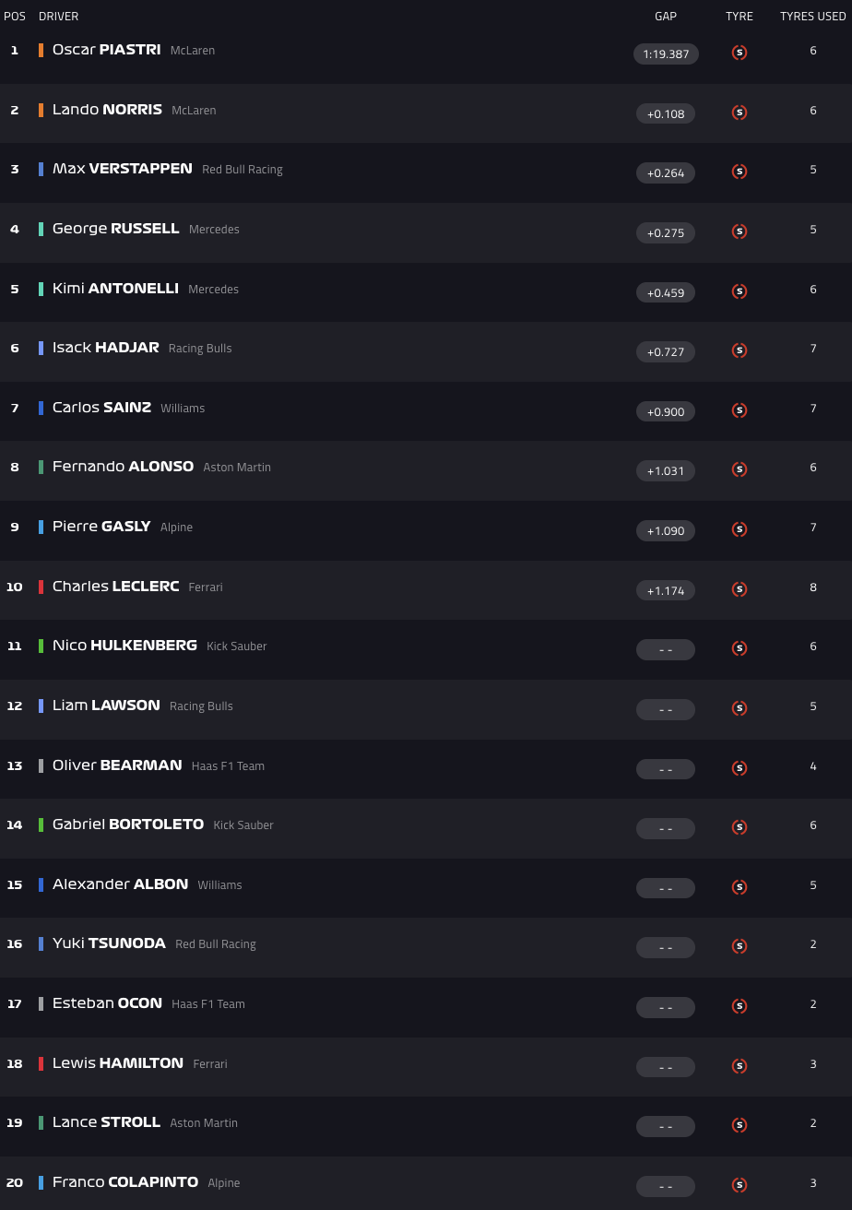Image resolution: width=852 pixels, height=1210 pixels.
Task: Click the GAP column header
Action: (666, 17)
